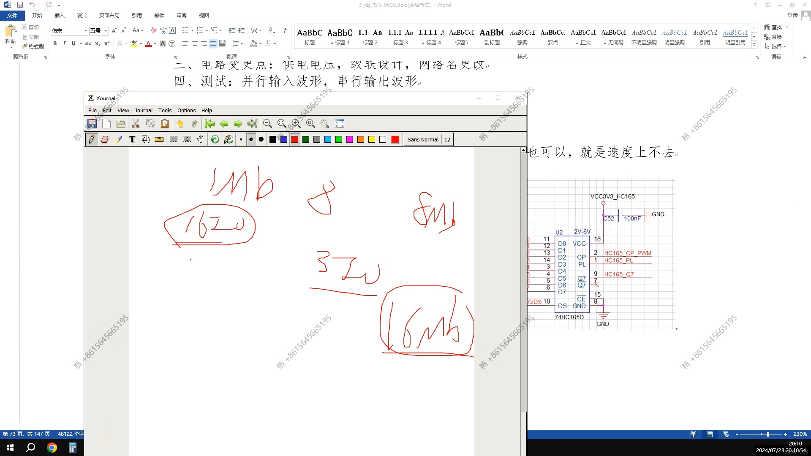Toggle justify alignment in Word

213,43
